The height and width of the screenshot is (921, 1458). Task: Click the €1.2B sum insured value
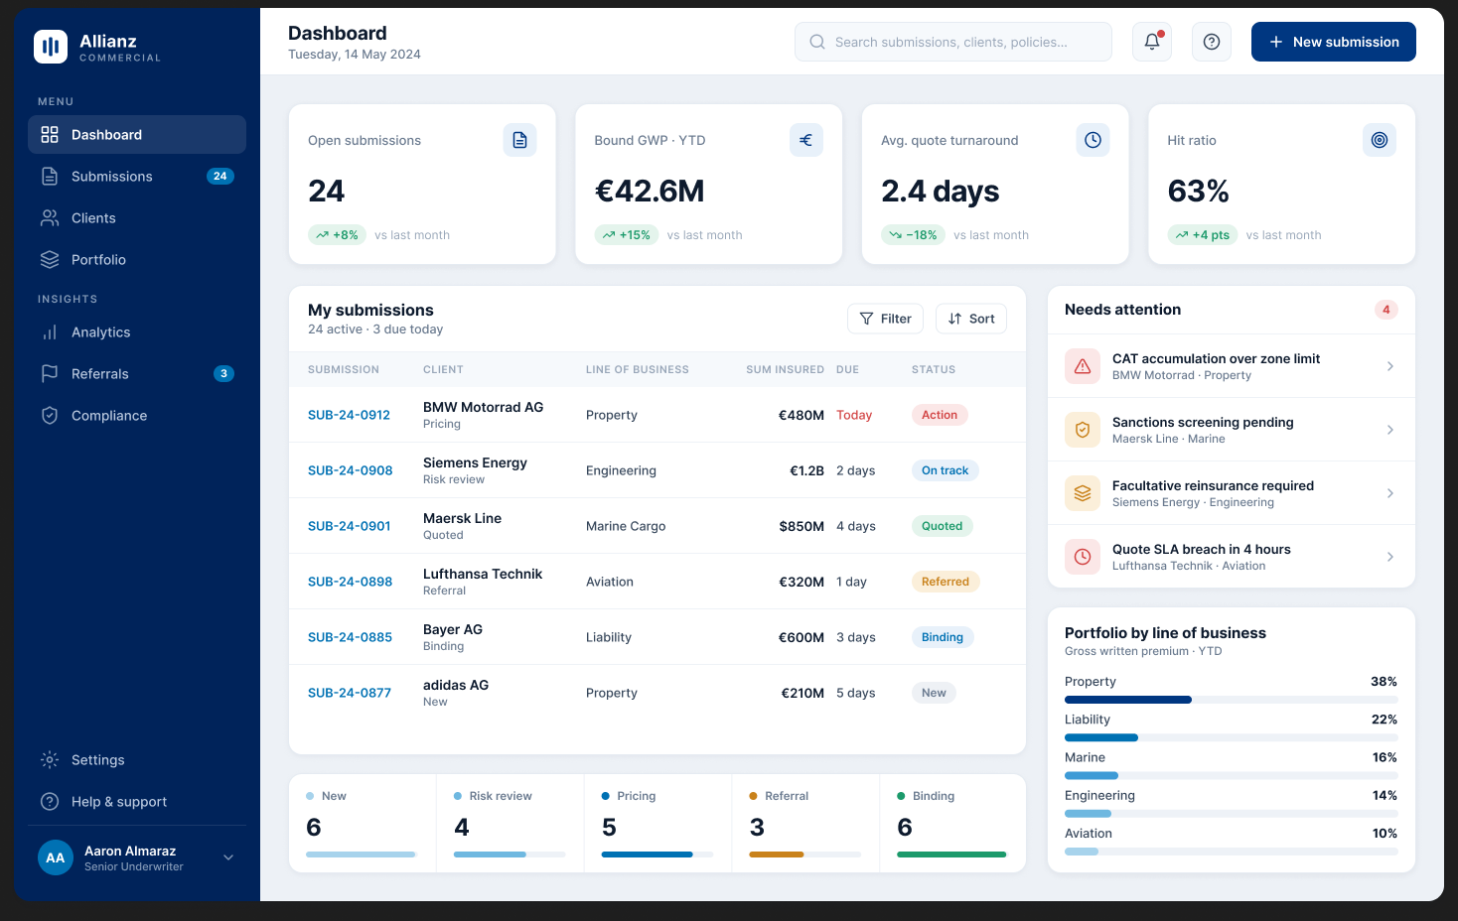pyautogui.click(x=806, y=470)
